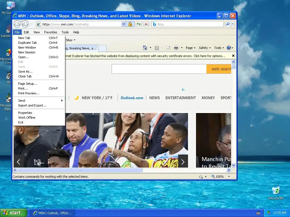Click the Manchin news story thumbnail
This screenshot has height=217, width=290.
[214, 140]
